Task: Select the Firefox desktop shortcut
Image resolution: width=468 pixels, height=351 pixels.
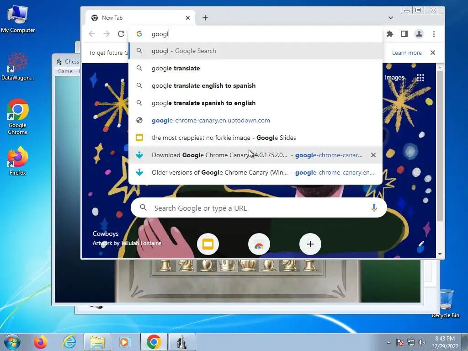Action: (18, 161)
